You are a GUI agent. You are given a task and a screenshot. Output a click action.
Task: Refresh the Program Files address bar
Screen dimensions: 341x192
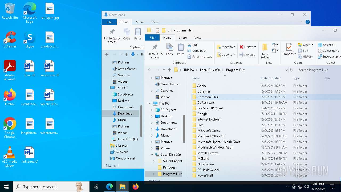291,70
